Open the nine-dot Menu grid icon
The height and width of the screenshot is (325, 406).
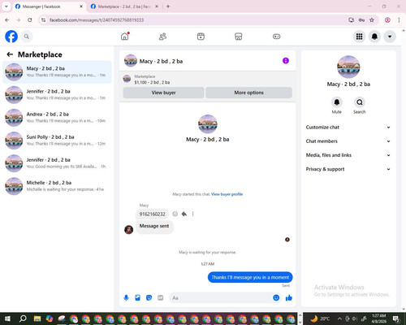[359, 37]
